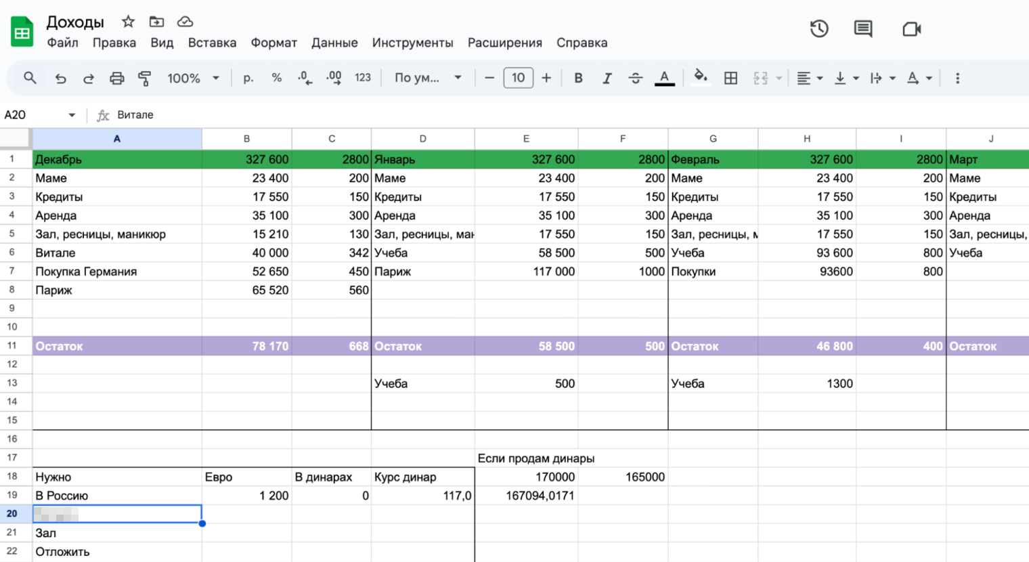Viewport: 1029px width, 562px height.
Task: Undo the last action
Action: click(60, 78)
